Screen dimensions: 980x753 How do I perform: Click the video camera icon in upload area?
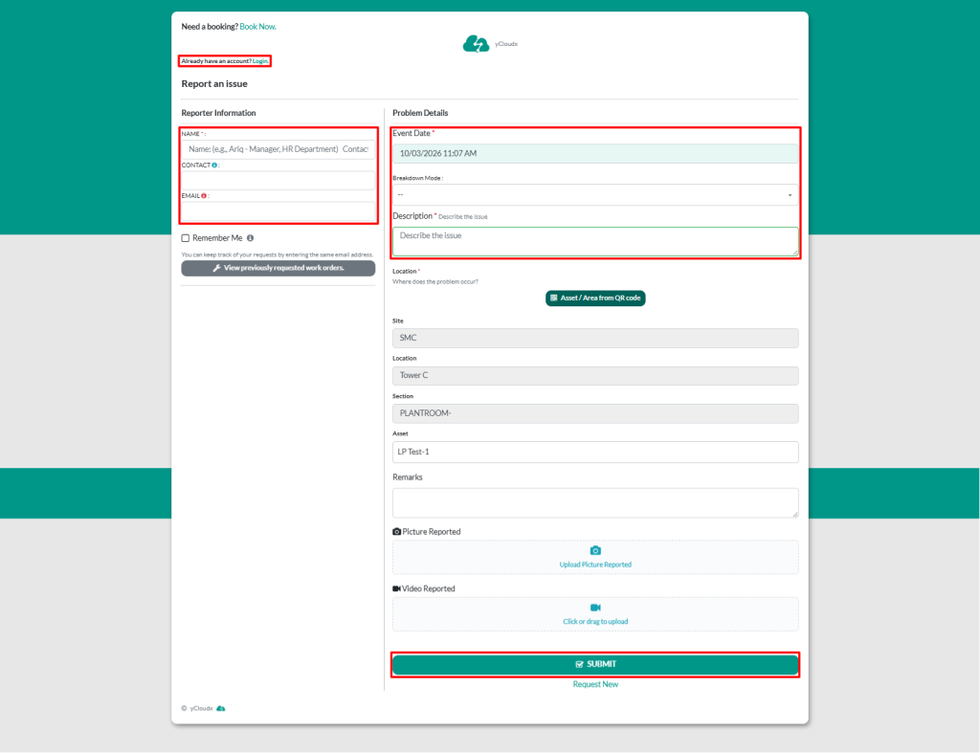595,608
